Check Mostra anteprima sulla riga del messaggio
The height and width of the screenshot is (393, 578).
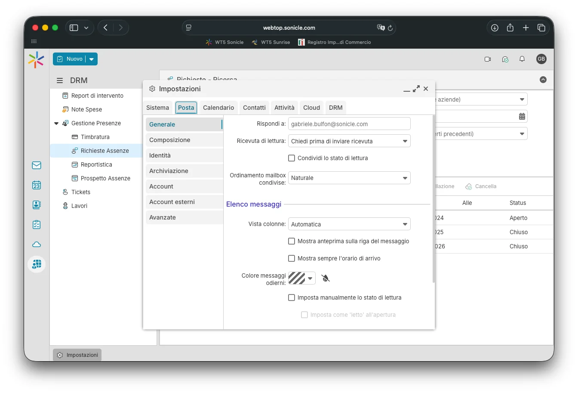click(292, 241)
